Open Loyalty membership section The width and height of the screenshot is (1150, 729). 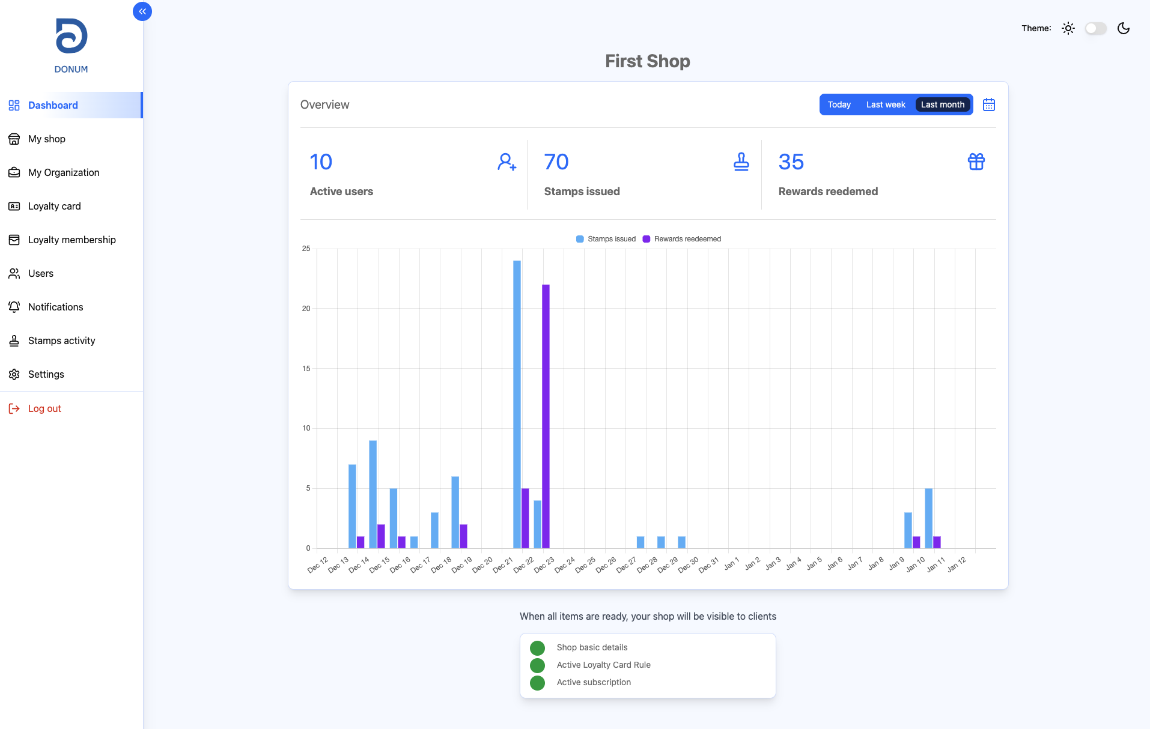72,240
